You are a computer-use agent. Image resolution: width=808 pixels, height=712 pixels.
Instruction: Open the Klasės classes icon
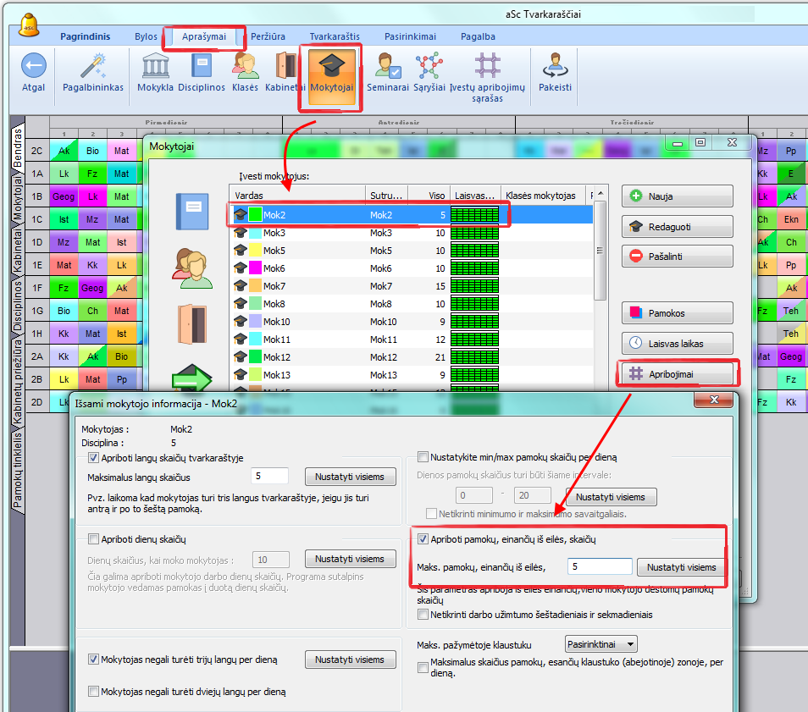[245, 67]
